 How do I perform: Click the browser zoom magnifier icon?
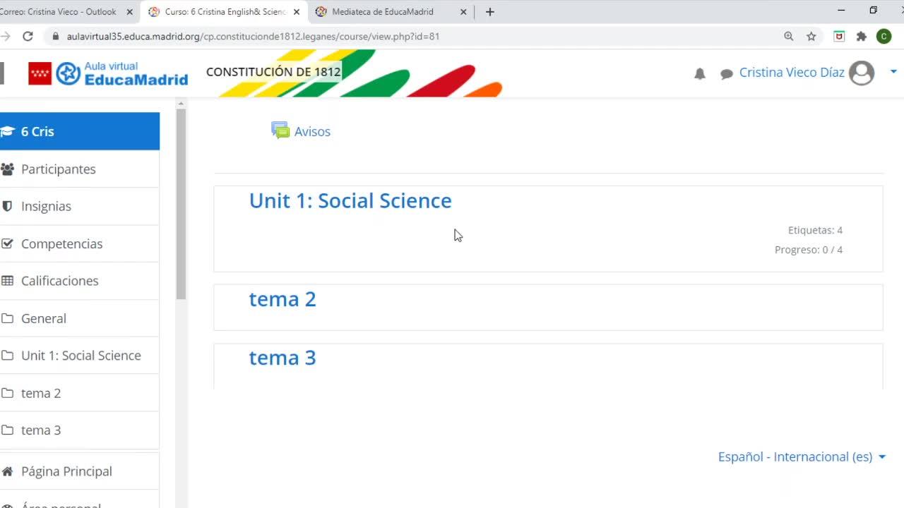pos(789,37)
